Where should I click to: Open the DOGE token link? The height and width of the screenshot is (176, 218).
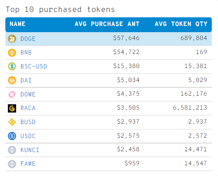tap(28, 39)
